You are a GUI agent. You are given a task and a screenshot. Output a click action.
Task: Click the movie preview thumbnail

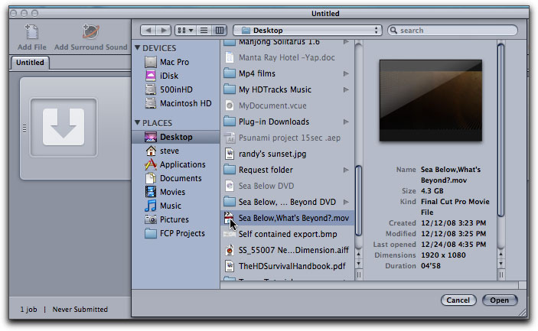coord(431,100)
